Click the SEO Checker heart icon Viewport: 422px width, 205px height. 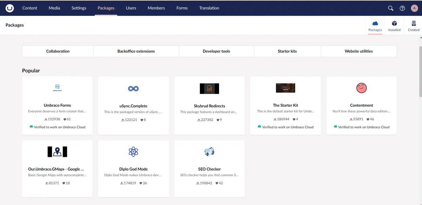(217, 183)
